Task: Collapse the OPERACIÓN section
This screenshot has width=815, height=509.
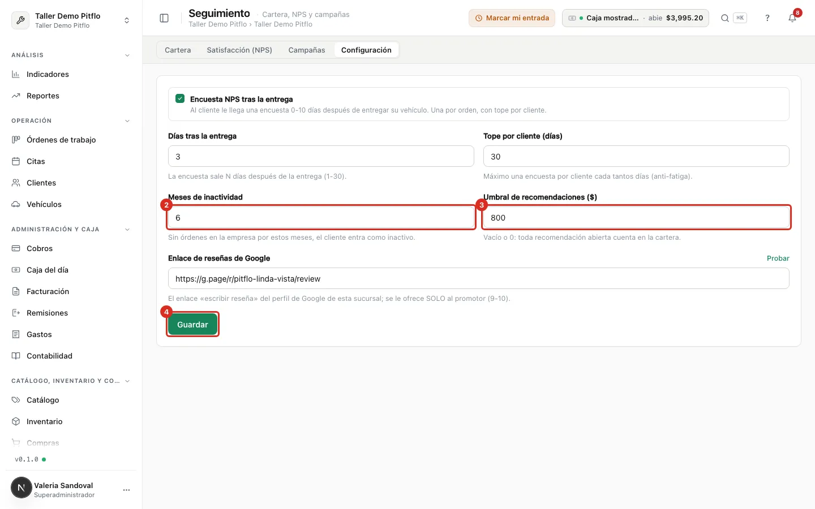Action: click(x=127, y=121)
